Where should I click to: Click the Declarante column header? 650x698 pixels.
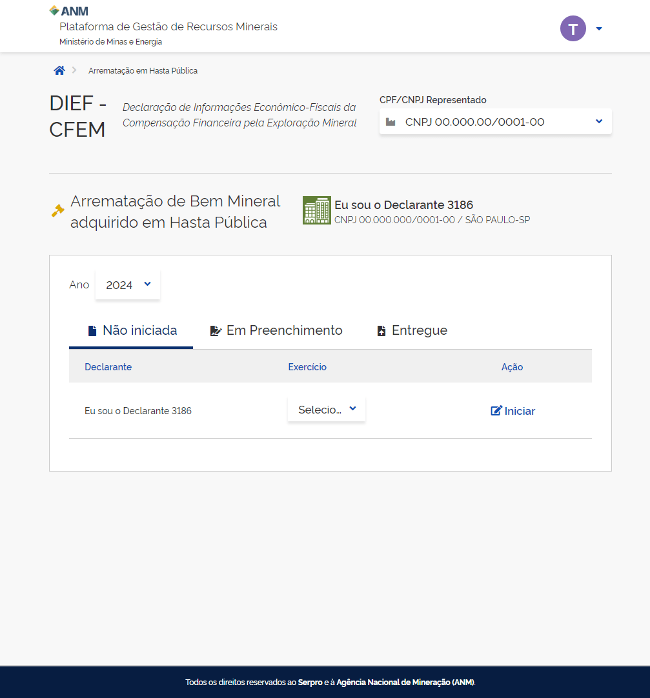pyautogui.click(x=108, y=367)
